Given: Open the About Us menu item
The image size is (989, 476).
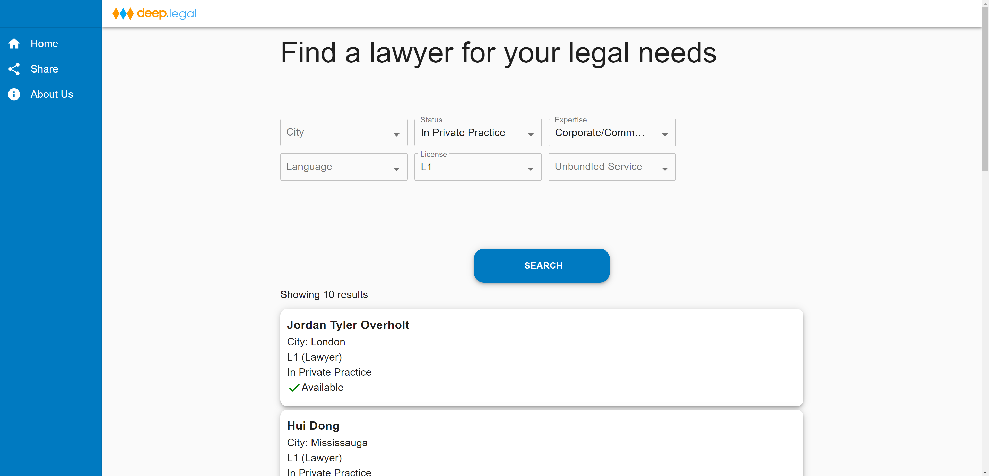Looking at the screenshot, I should [51, 94].
